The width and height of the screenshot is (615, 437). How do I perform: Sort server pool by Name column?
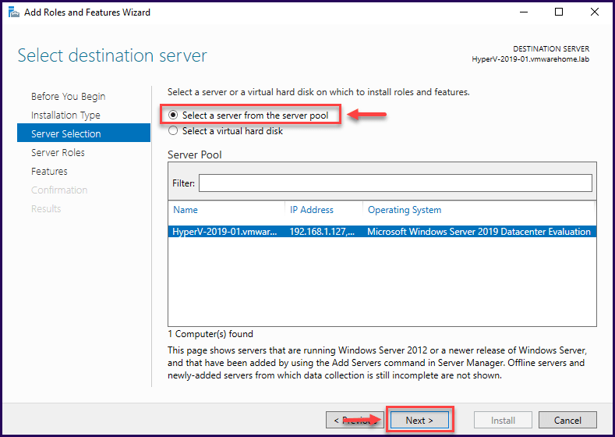point(186,210)
